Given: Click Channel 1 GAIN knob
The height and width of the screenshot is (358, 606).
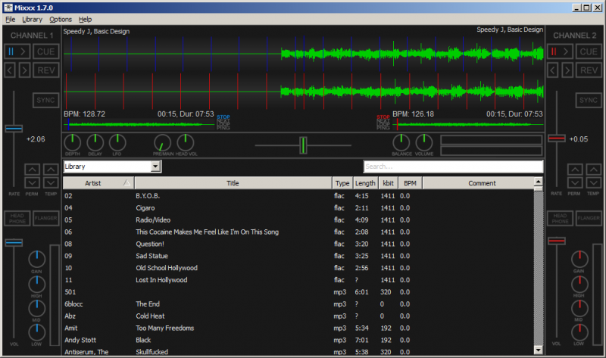Looking at the screenshot, I should 36,259.
